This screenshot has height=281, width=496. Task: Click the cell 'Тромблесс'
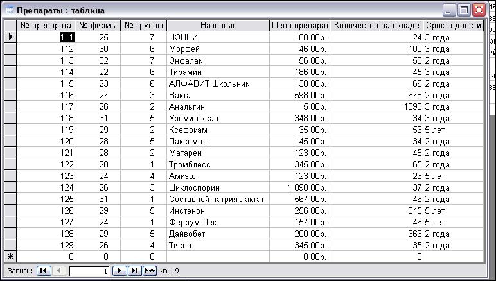coord(218,164)
